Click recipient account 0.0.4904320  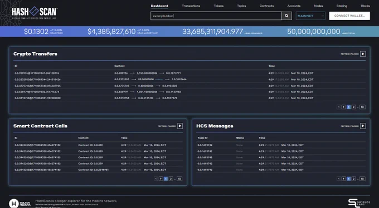169,86
